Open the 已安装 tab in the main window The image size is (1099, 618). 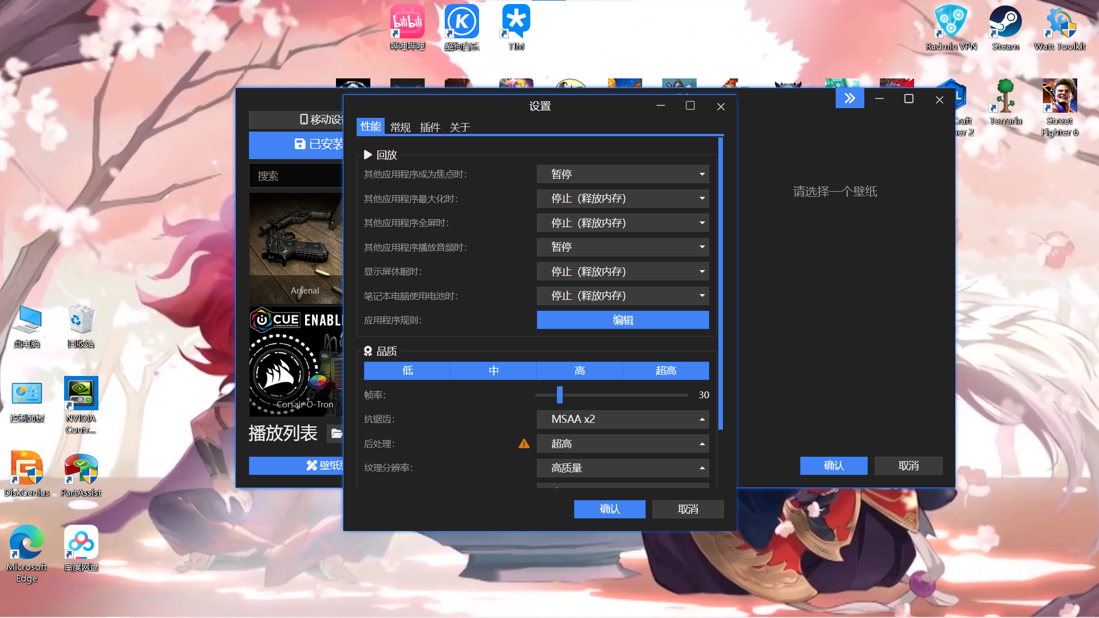point(296,144)
